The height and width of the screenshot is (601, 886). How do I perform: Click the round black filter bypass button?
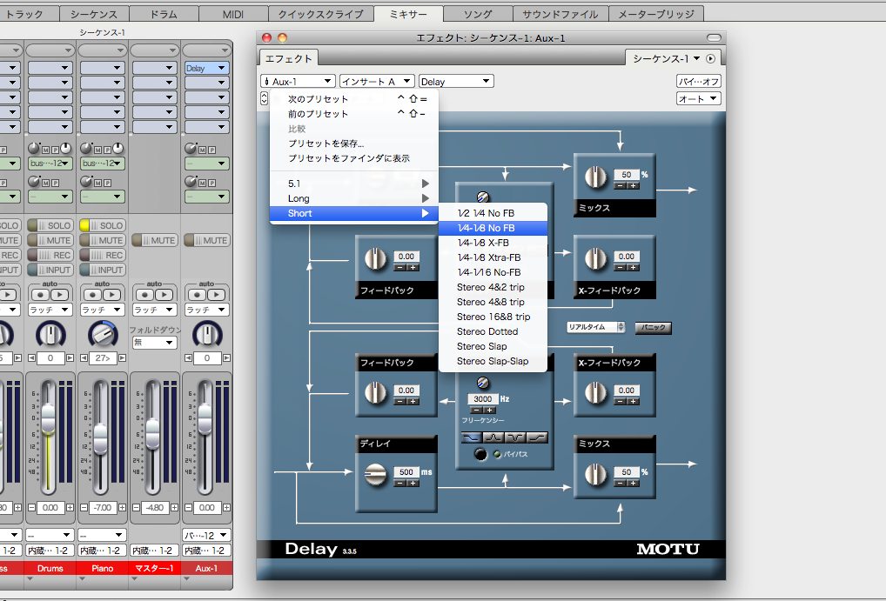click(480, 454)
